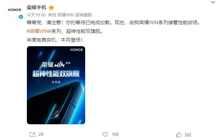Click the like count 392
222x140 pixels.
click(188, 135)
